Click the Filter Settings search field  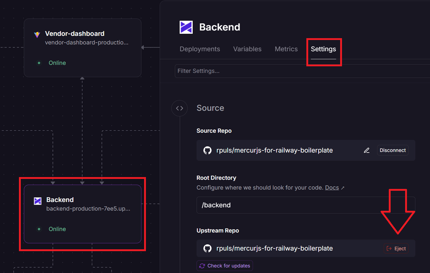pyautogui.click(x=301, y=71)
